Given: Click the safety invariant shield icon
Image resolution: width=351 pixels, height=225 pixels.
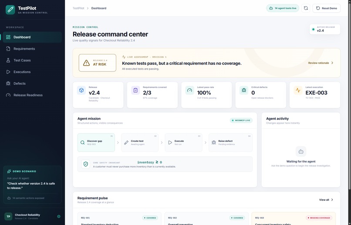Looking at the screenshot, I should pyautogui.click(x=86, y=164).
